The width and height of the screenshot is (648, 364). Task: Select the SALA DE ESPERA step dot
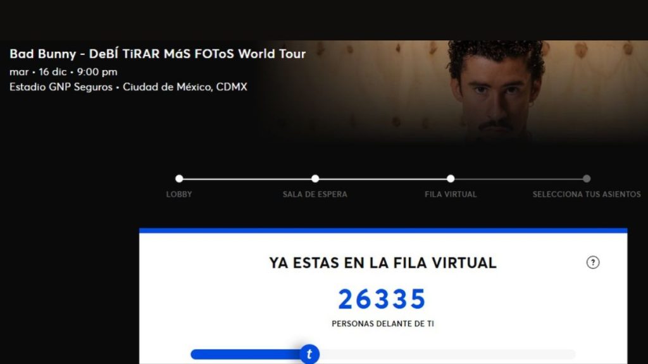coord(315,179)
